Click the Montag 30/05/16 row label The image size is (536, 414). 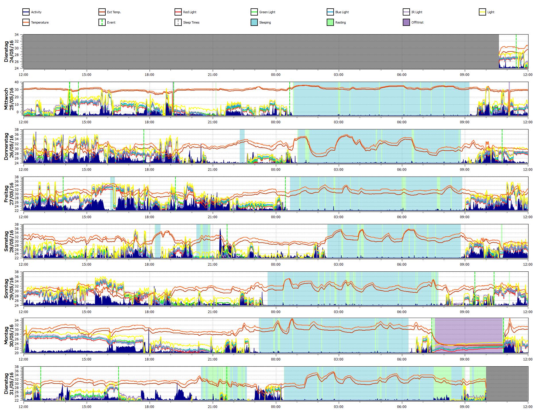click(x=9, y=335)
